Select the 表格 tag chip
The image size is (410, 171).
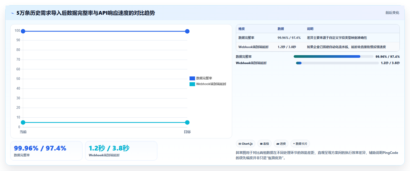click(264, 144)
